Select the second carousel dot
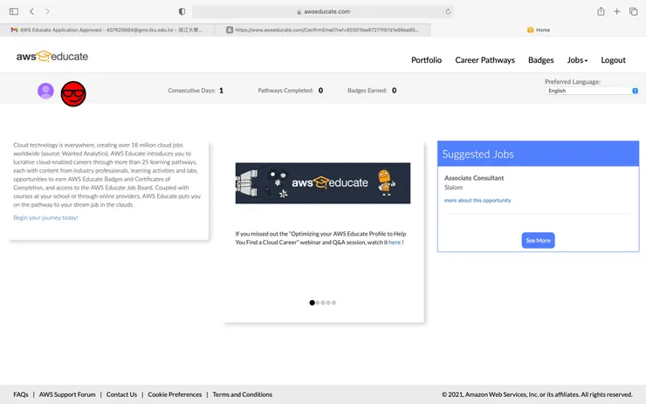 pos(318,303)
